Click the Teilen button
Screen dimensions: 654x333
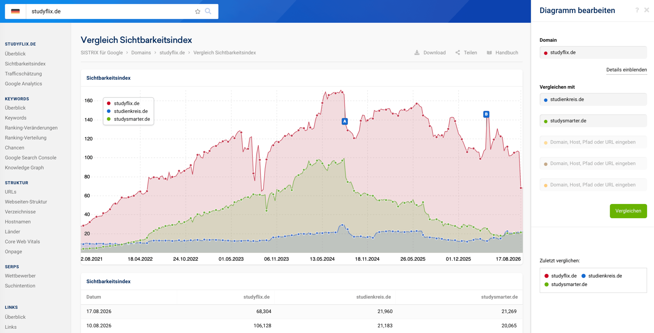click(x=470, y=53)
